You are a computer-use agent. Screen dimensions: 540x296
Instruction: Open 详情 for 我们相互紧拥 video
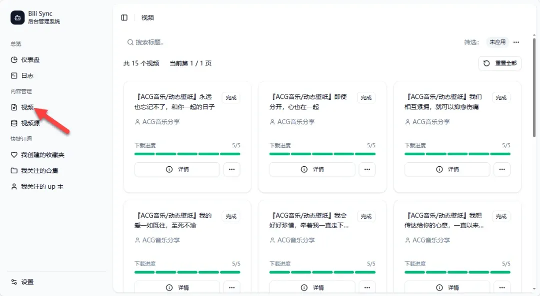447,169
